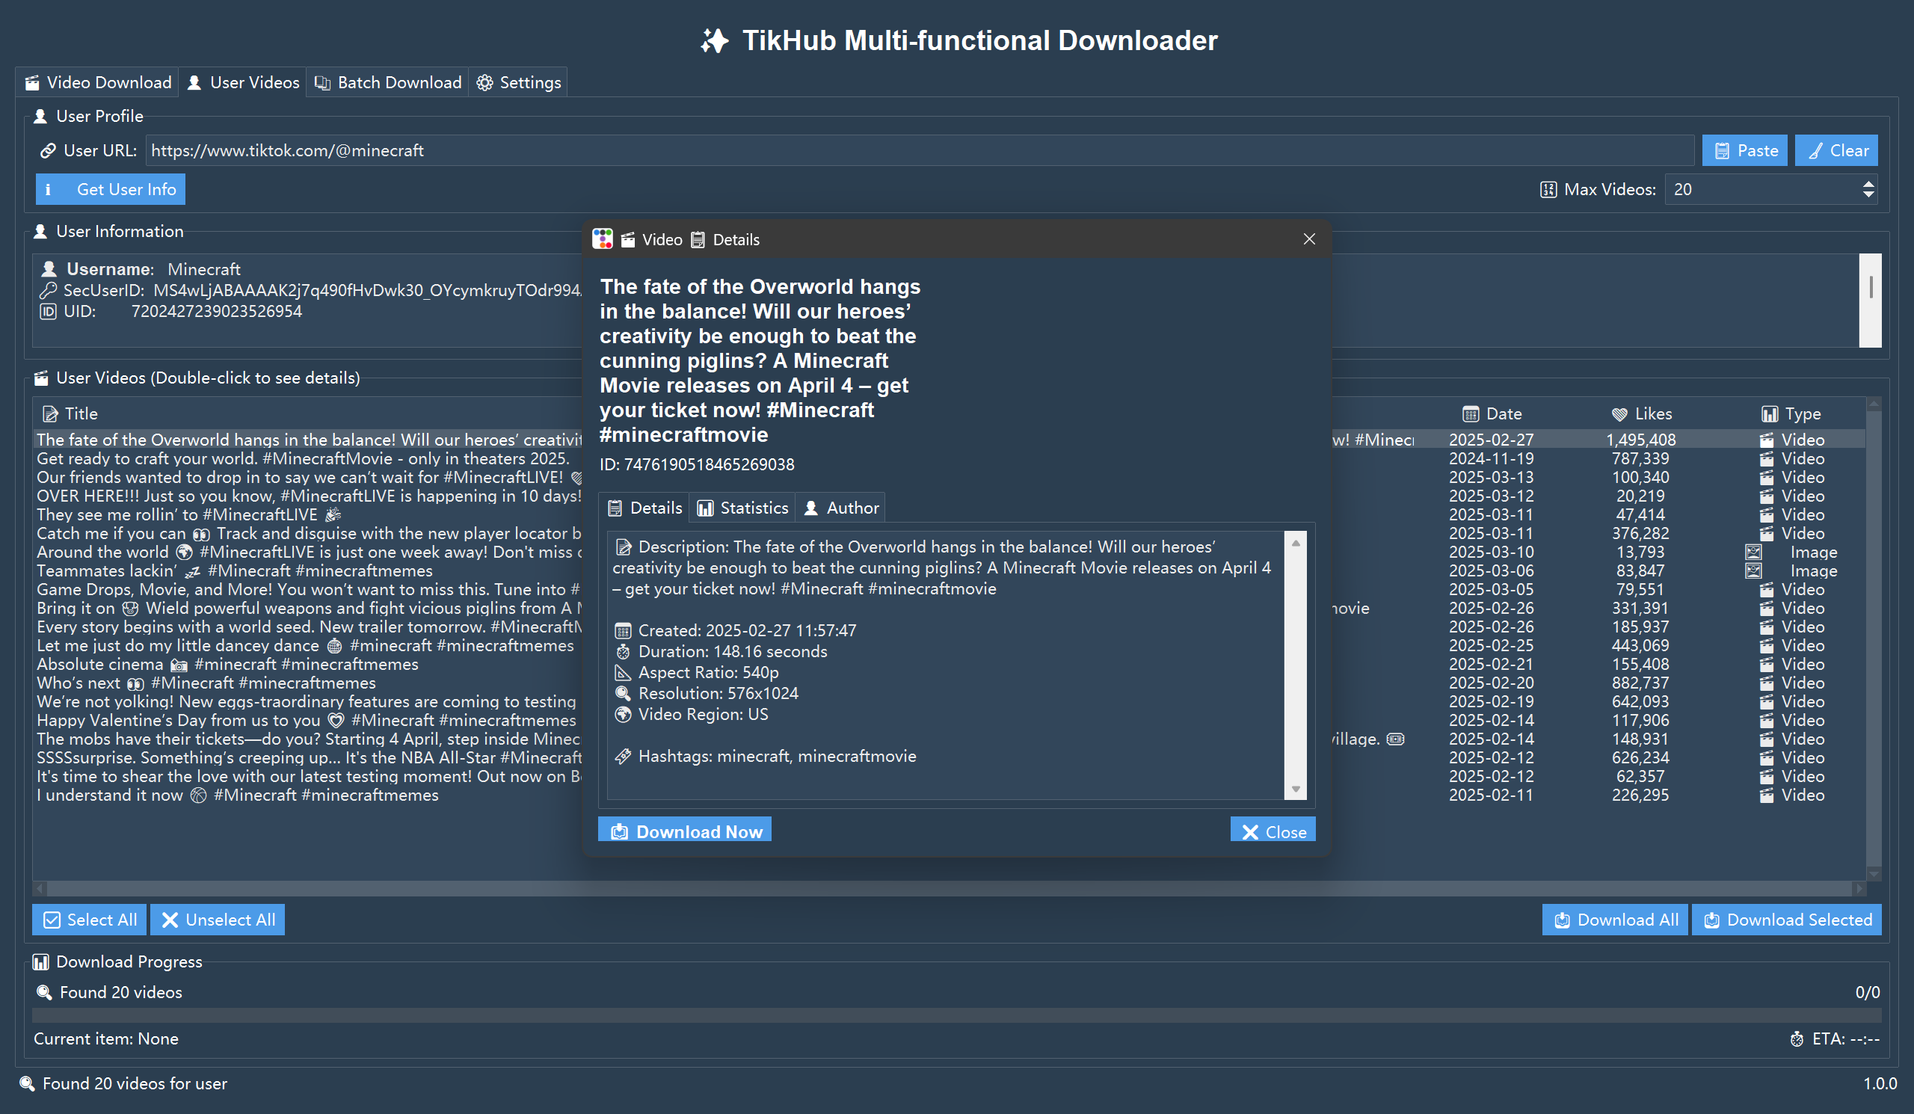This screenshot has width=1914, height=1114.
Task: Click Download Selected
Action: (x=1787, y=920)
